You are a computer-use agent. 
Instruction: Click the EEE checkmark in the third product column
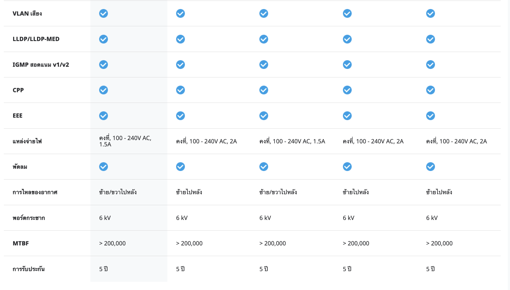(x=263, y=116)
